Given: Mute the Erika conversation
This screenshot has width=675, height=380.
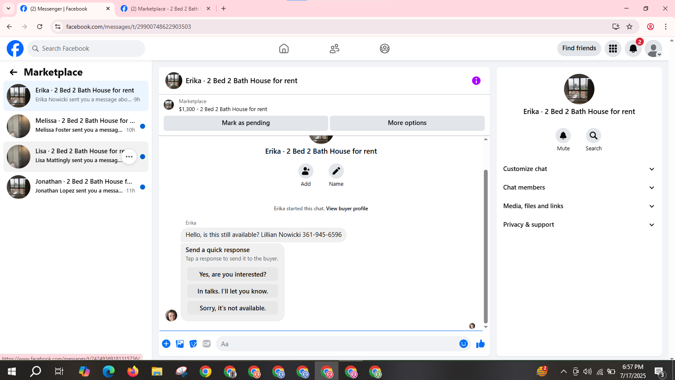Looking at the screenshot, I should pyautogui.click(x=563, y=136).
